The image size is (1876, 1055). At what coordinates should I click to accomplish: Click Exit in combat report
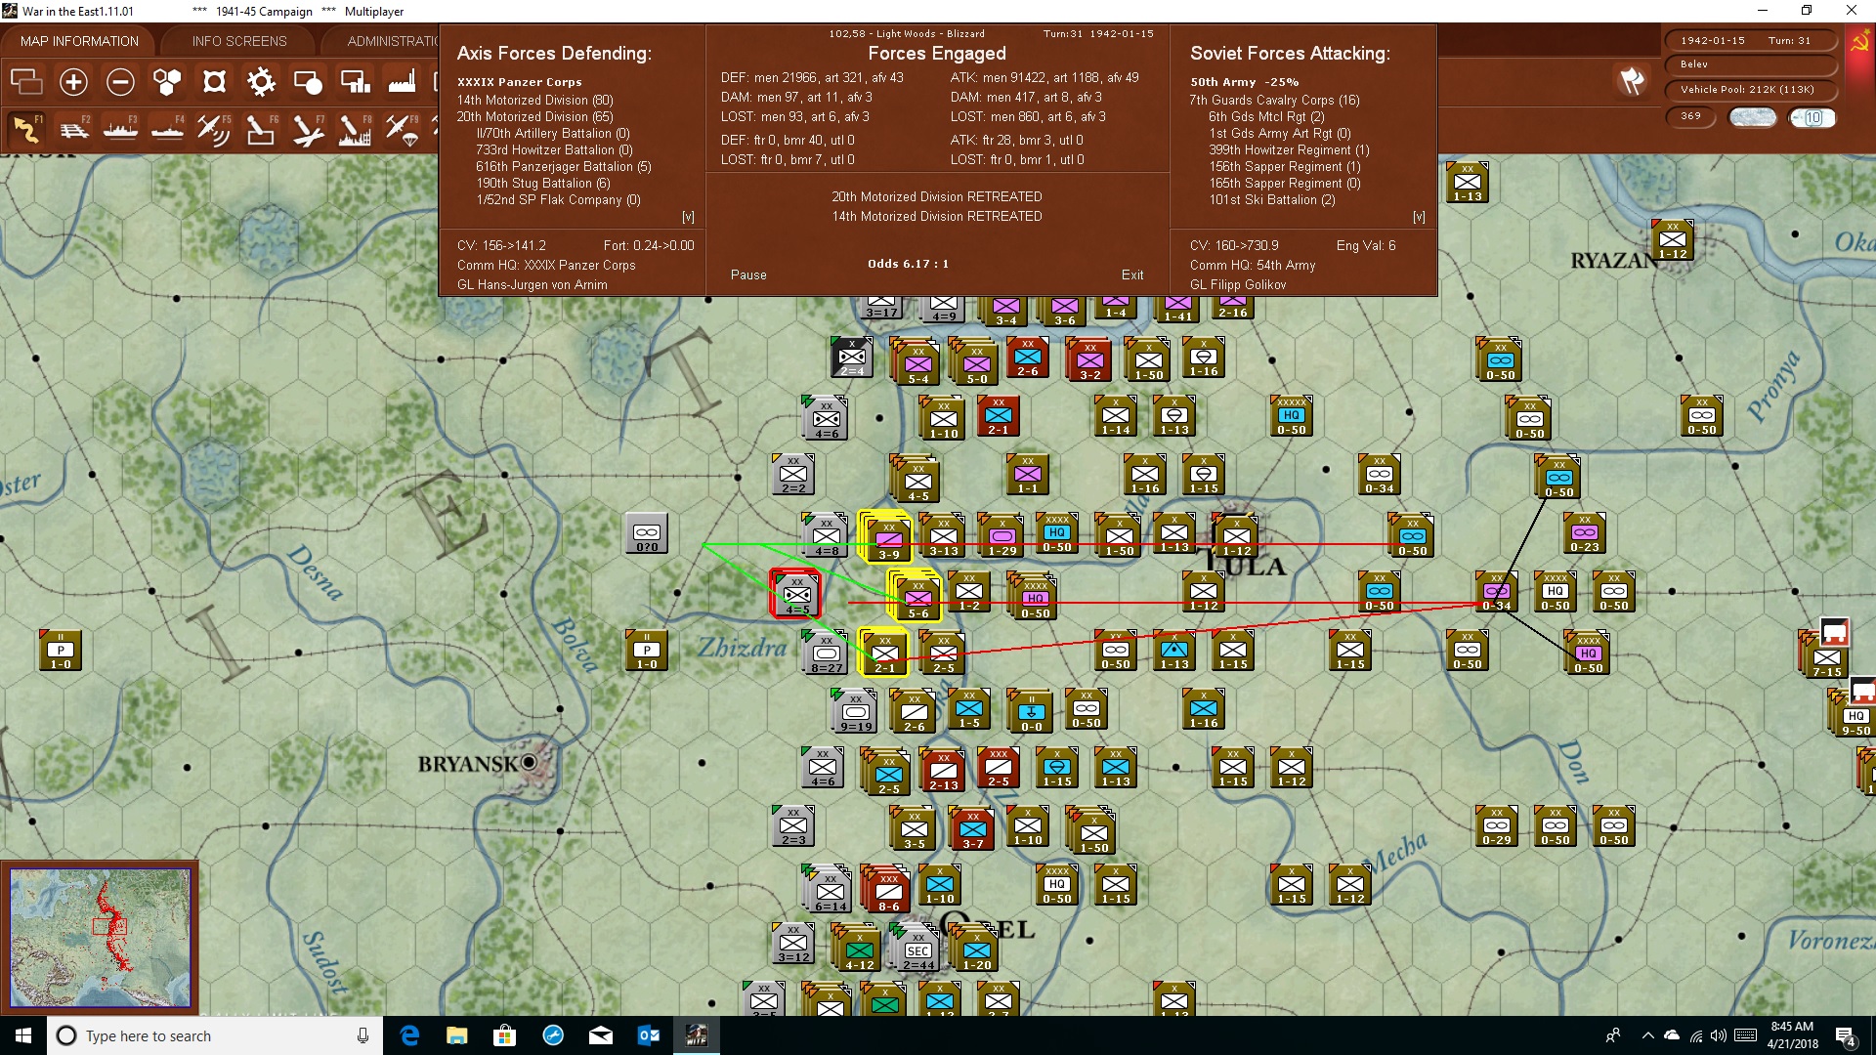[1132, 275]
